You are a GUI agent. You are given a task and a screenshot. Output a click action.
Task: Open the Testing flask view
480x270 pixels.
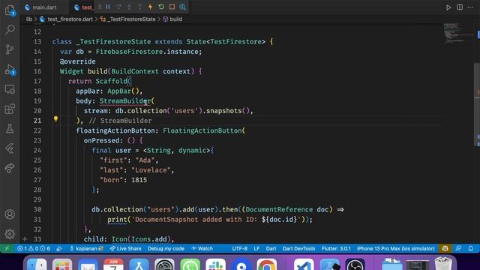(10, 128)
